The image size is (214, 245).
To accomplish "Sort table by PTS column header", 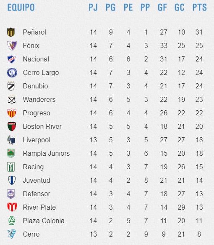I will tap(199, 7).
